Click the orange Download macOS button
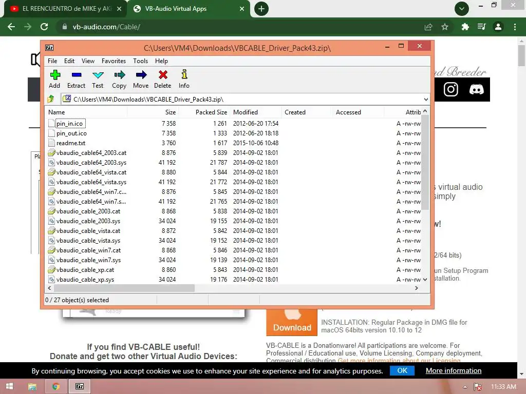Viewport: 526px width, 394px height. tap(292, 322)
